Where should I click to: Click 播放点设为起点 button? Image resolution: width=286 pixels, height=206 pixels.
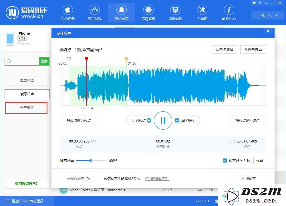(79, 121)
